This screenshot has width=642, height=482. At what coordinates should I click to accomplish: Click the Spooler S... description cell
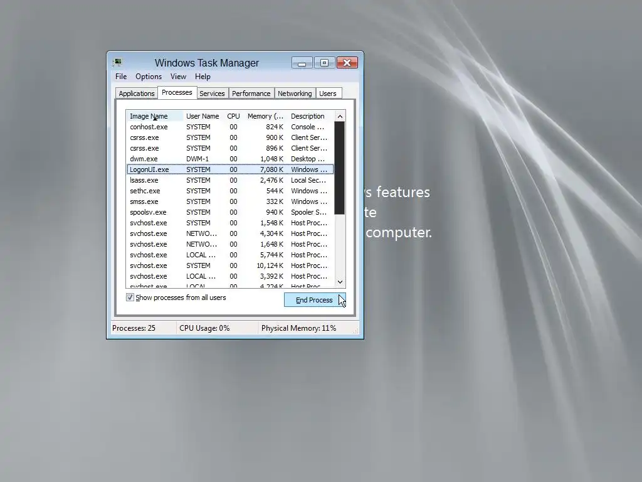(308, 212)
